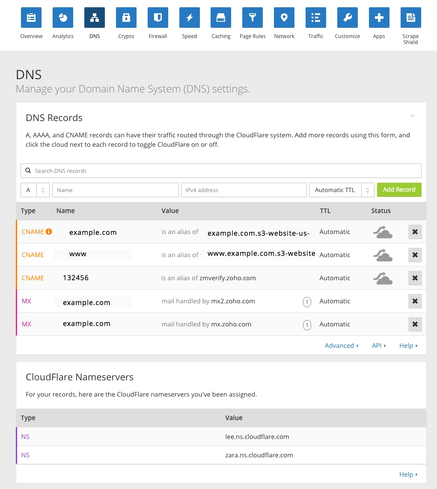This screenshot has height=489, width=437.
Task: Click the Analytics tab label
Action: (x=62, y=36)
